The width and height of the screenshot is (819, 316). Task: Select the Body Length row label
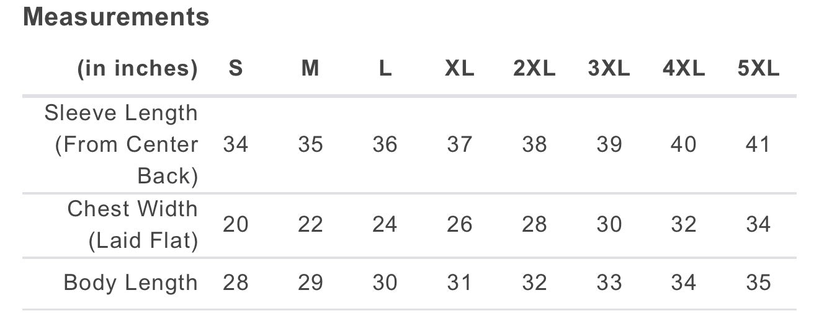tap(130, 283)
